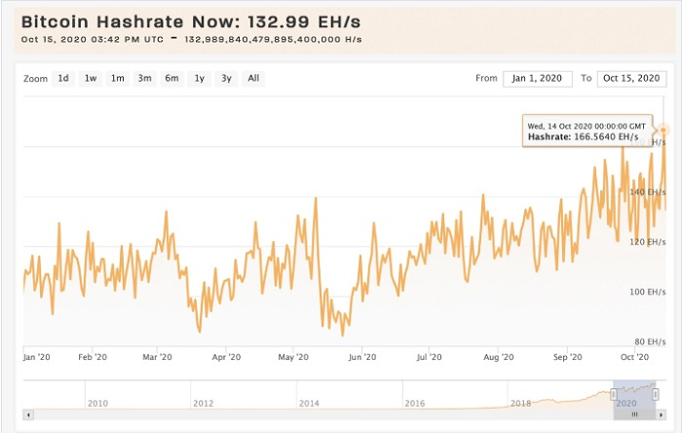Click the Jul '20 axis label
The image size is (682, 433).
click(430, 357)
